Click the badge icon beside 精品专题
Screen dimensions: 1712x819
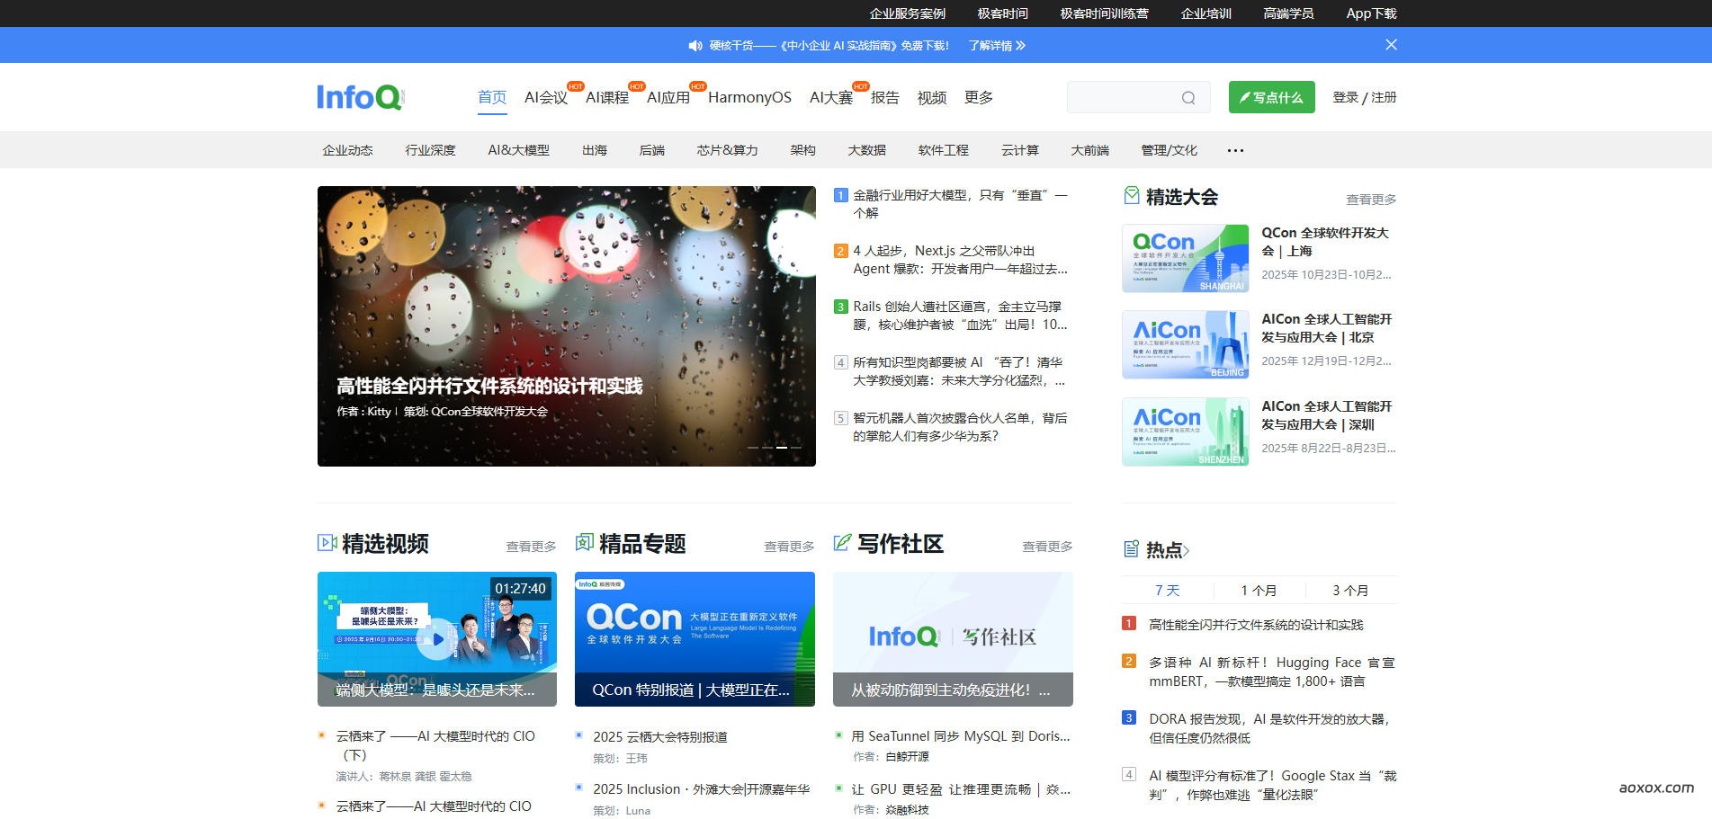tap(584, 543)
